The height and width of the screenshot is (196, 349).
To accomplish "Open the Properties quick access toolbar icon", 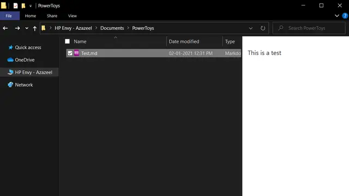I will (15, 5).
